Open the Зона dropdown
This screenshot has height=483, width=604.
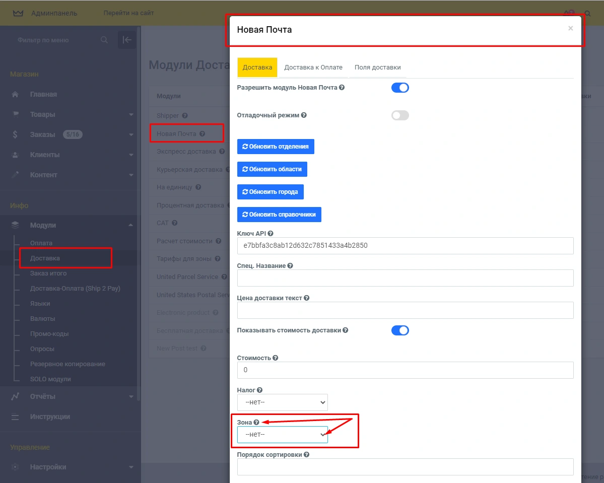click(282, 435)
